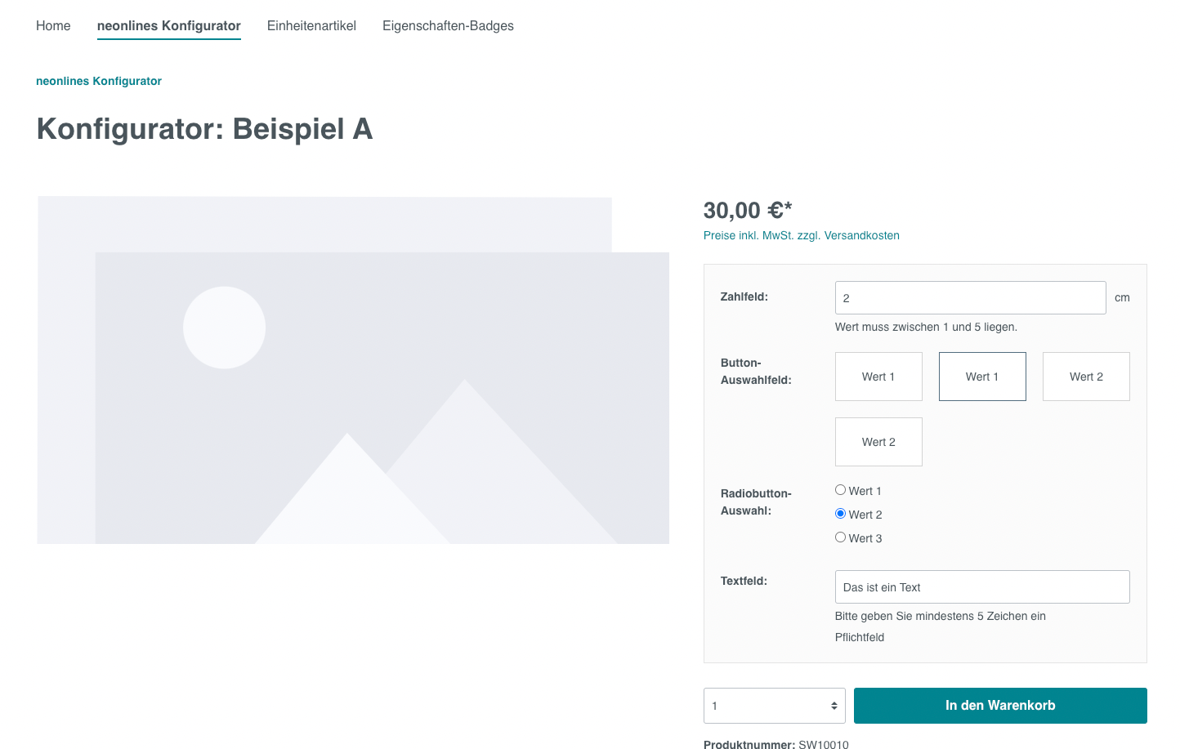Select the Wert 3 radio button

pos(840,537)
